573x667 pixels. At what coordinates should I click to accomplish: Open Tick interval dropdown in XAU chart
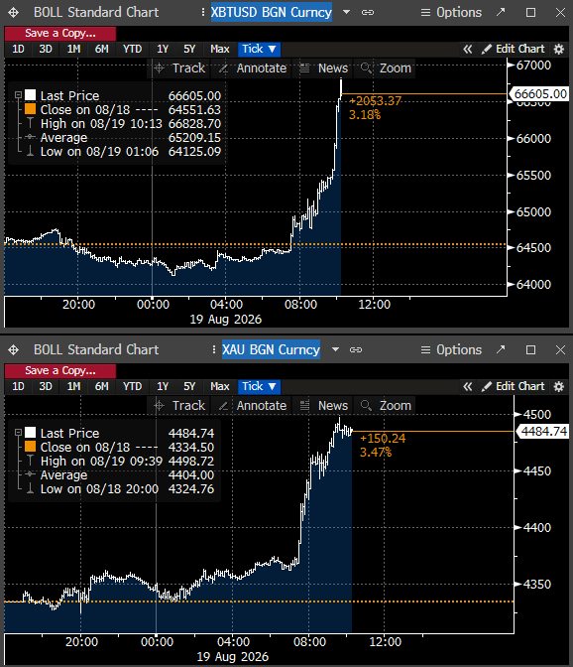click(259, 386)
